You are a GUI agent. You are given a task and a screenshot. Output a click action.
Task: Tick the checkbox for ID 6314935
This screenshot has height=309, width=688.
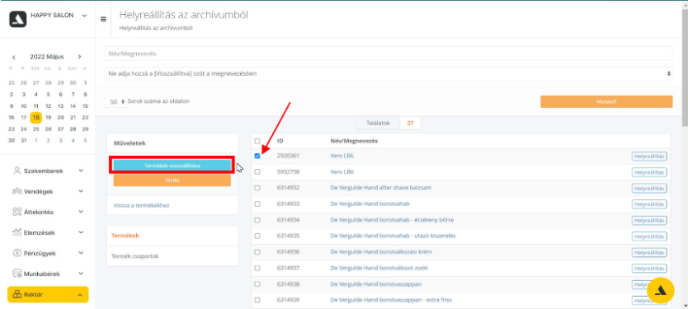tap(257, 236)
